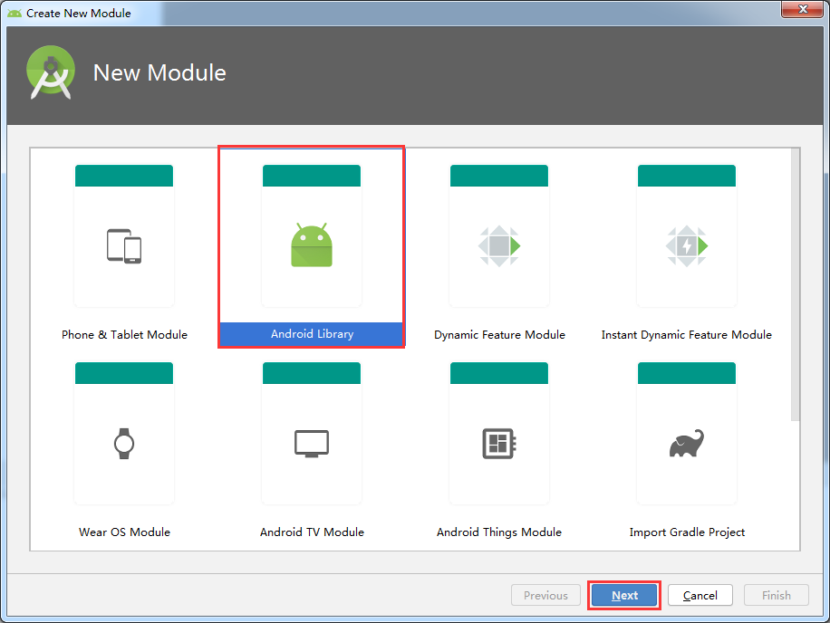The image size is (830, 623).
Task: Click the 'Android Library' highlighted label
Action: 312,334
